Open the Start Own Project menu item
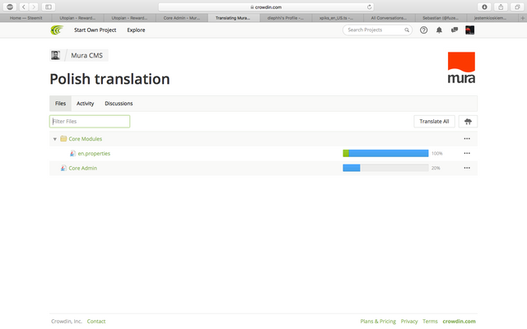Screen dimensions: 527x329 click(96, 30)
